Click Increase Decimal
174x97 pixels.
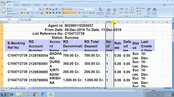[90, 13]
